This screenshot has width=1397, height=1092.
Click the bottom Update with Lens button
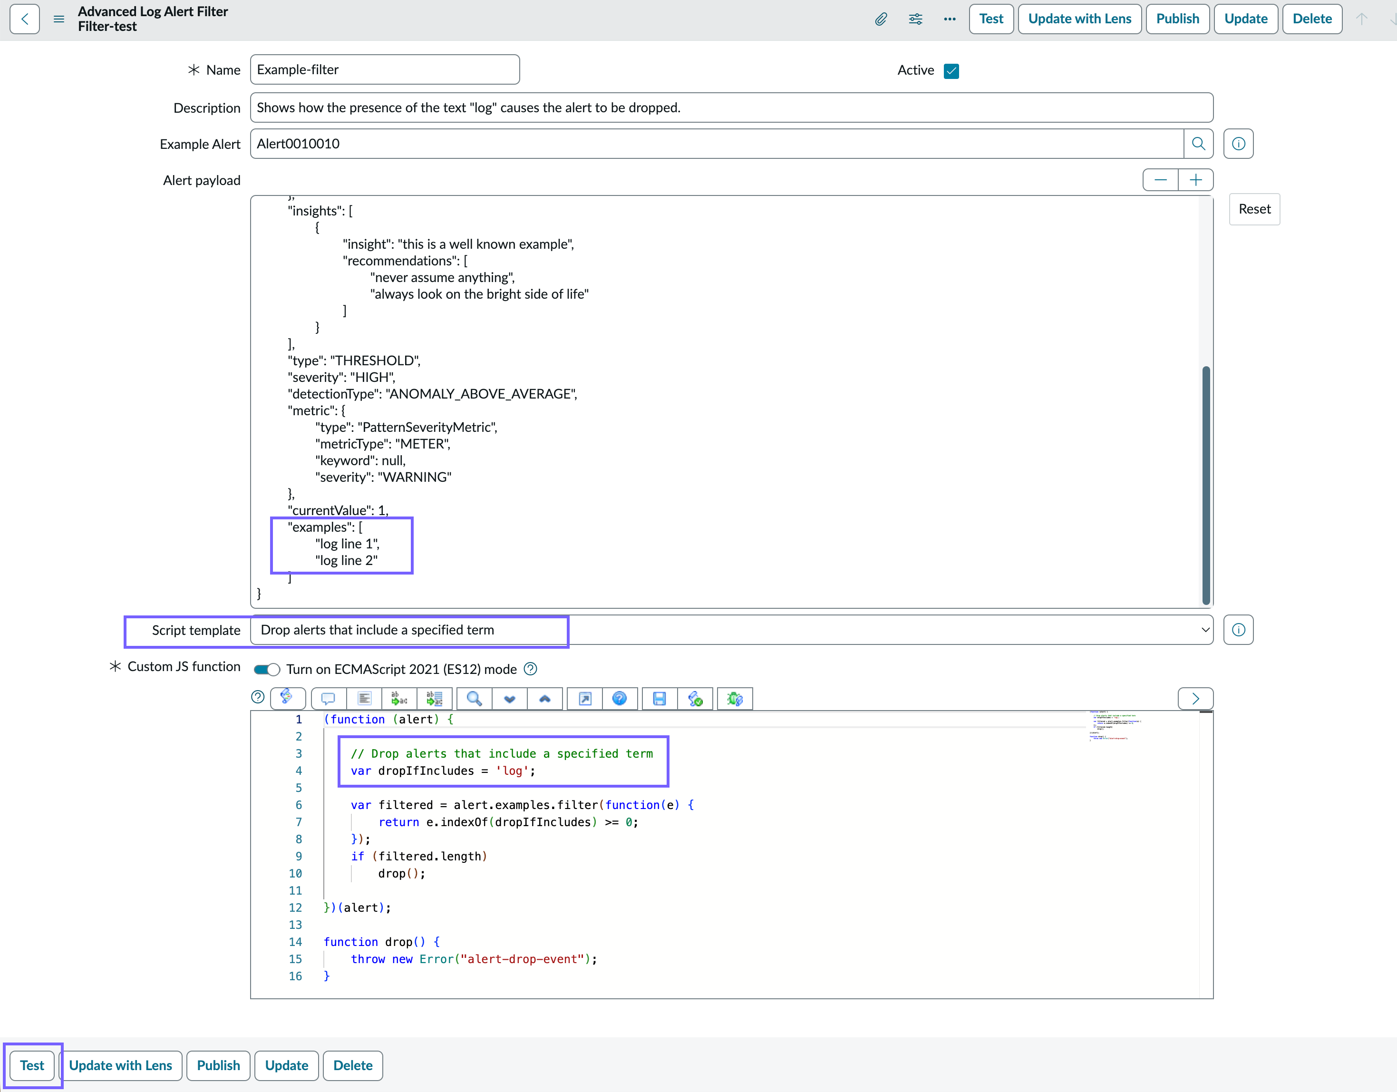120,1066
